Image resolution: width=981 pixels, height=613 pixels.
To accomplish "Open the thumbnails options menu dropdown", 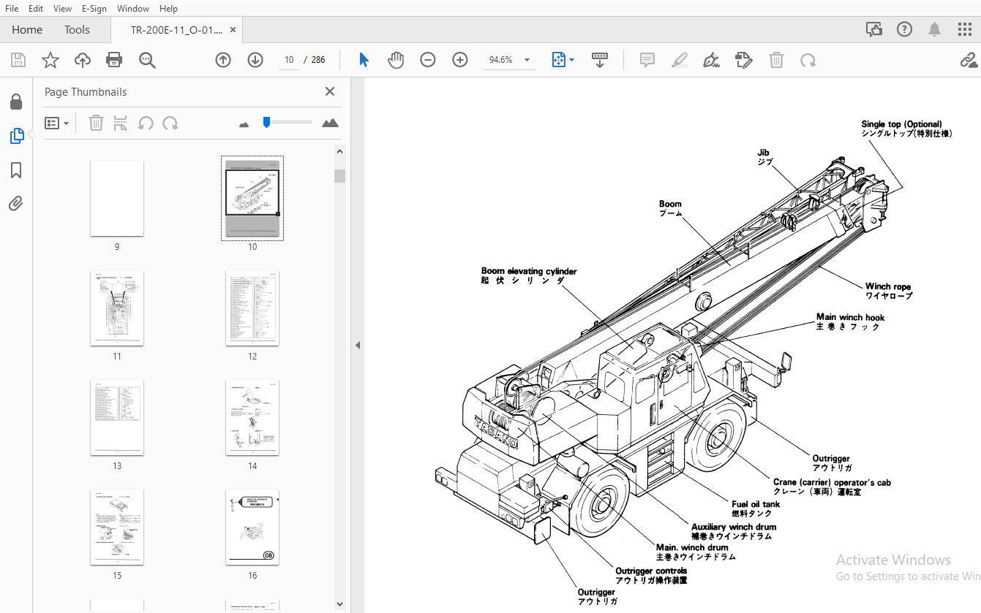I will tap(57, 123).
